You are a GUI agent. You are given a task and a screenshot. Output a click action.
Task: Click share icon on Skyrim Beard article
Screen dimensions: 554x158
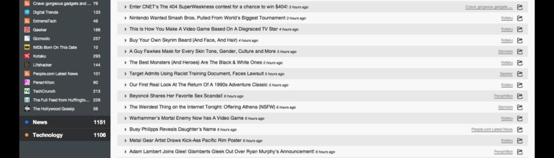(x=520, y=40)
